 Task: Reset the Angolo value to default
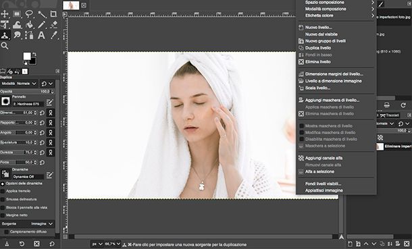coord(42,132)
